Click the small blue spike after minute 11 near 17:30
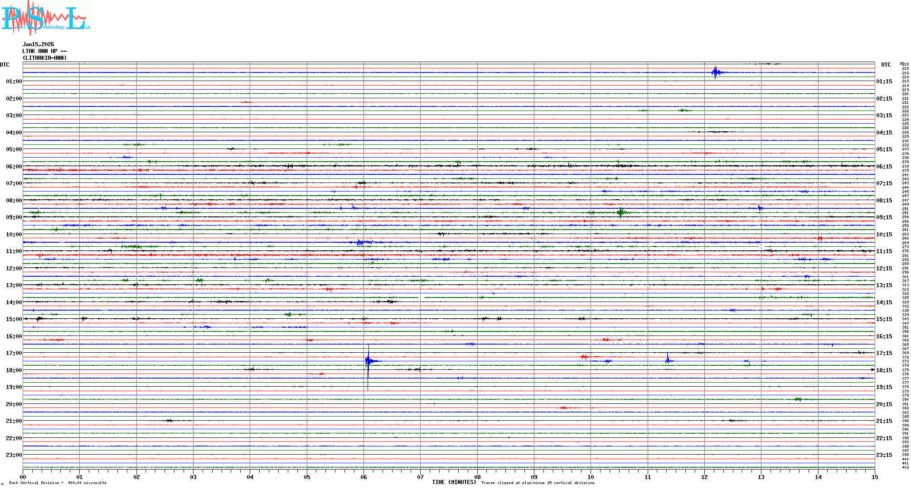The image size is (911, 489). point(667,360)
